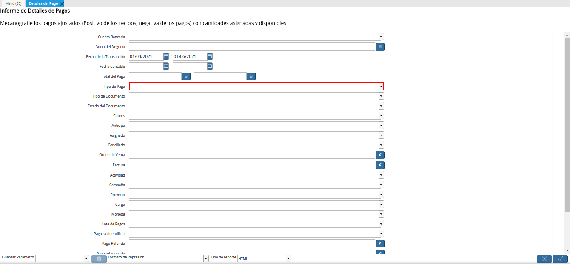The image size is (570, 264).
Task: Expand the Estado del Documento dropdown
Action: [x=381, y=106]
